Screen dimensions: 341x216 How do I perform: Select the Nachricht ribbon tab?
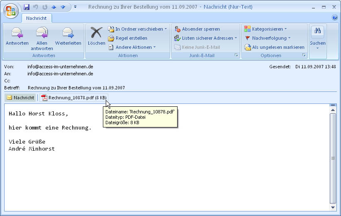tap(37, 18)
